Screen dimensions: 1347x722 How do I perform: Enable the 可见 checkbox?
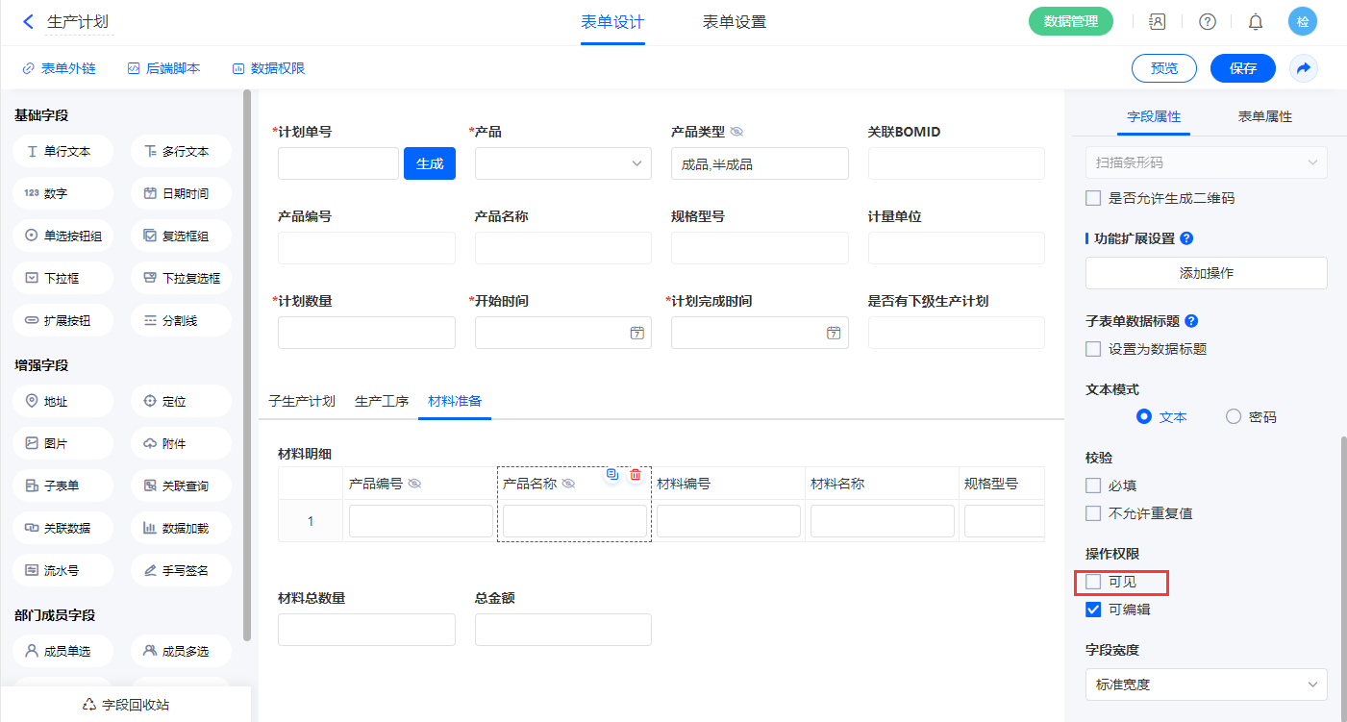click(1093, 582)
